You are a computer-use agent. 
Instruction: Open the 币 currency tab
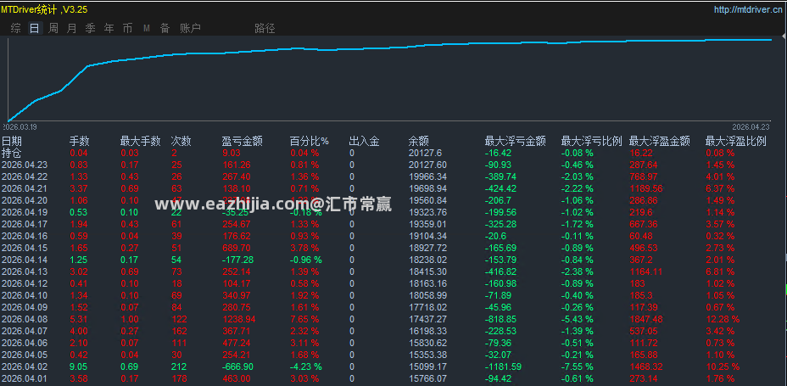point(127,29)
